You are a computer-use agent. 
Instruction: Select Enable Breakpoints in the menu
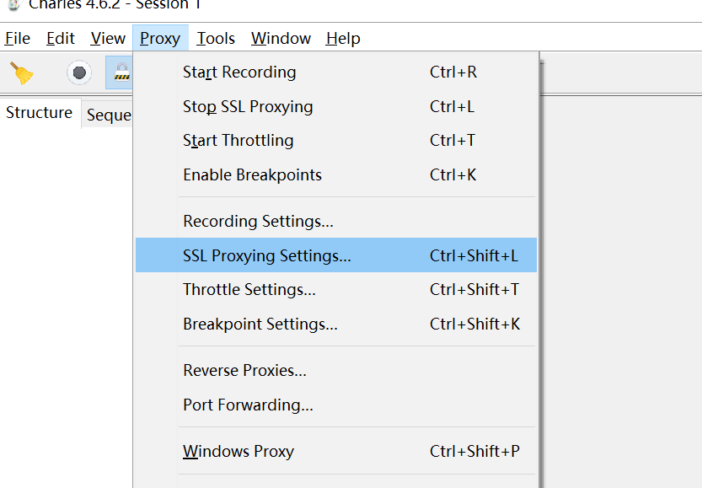point(335,175)
